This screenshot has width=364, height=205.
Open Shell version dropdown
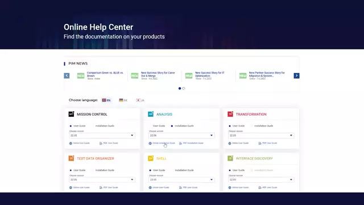181,180
